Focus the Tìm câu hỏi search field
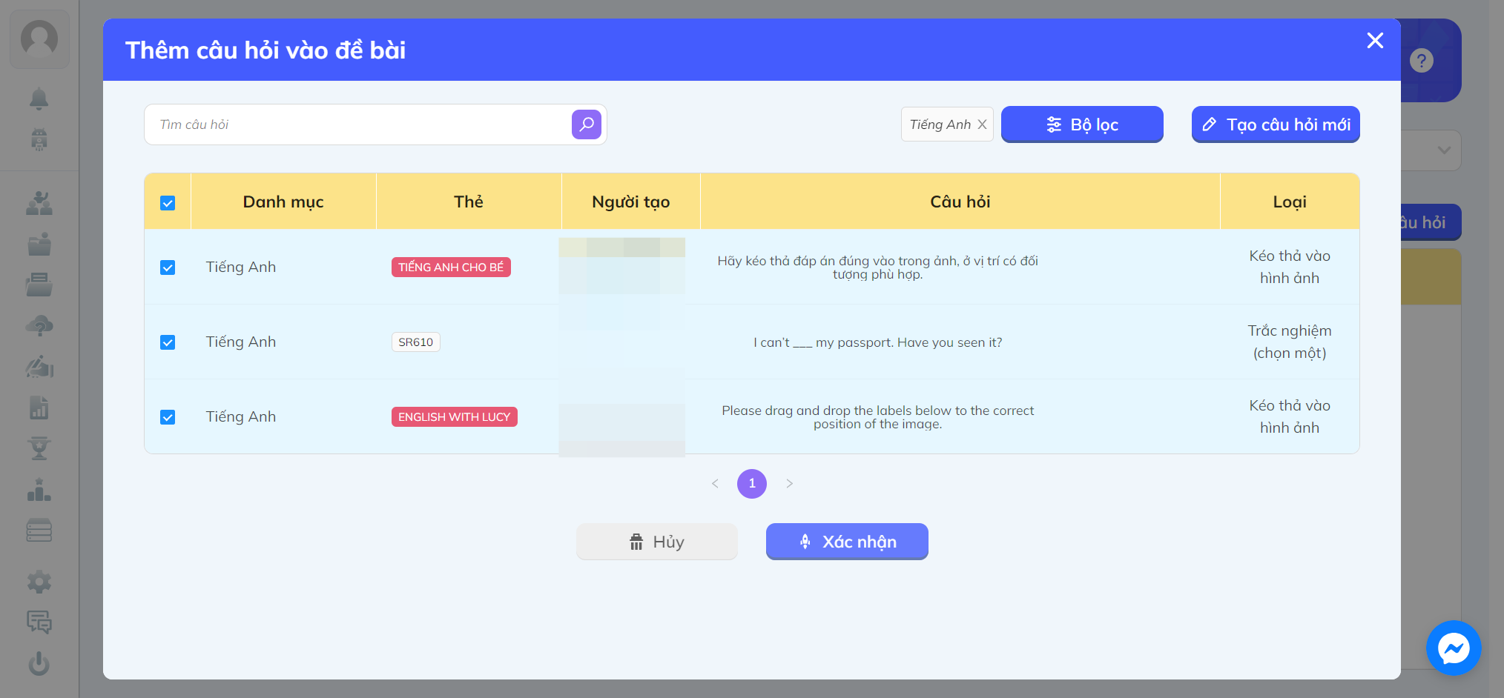1504x698 pixels. [x=360, y=124]
